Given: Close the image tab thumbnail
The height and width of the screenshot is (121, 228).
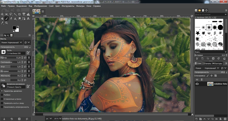Looking at the screenshot, I should tap(43, 11).
